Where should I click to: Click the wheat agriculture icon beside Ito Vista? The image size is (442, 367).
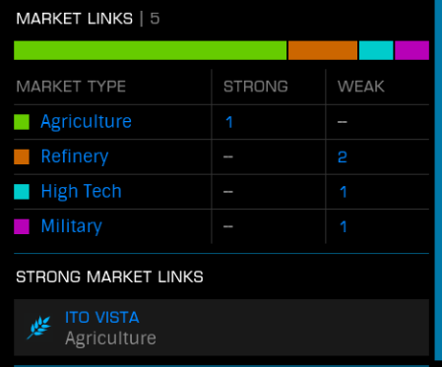pos(39,328)
